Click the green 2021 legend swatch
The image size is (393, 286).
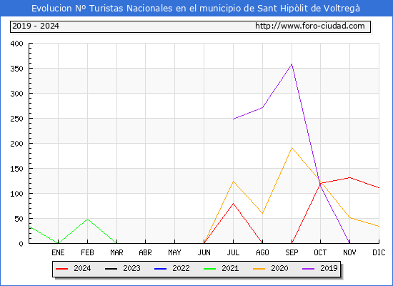[210, 269]
